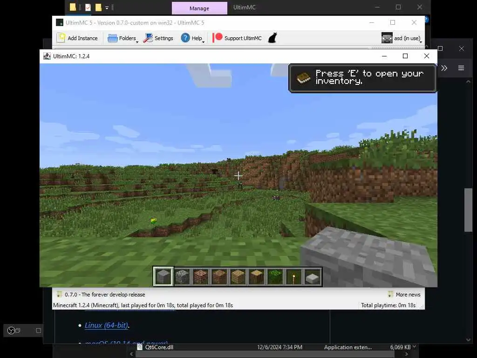Select the wood log hotbar slot

257,277
